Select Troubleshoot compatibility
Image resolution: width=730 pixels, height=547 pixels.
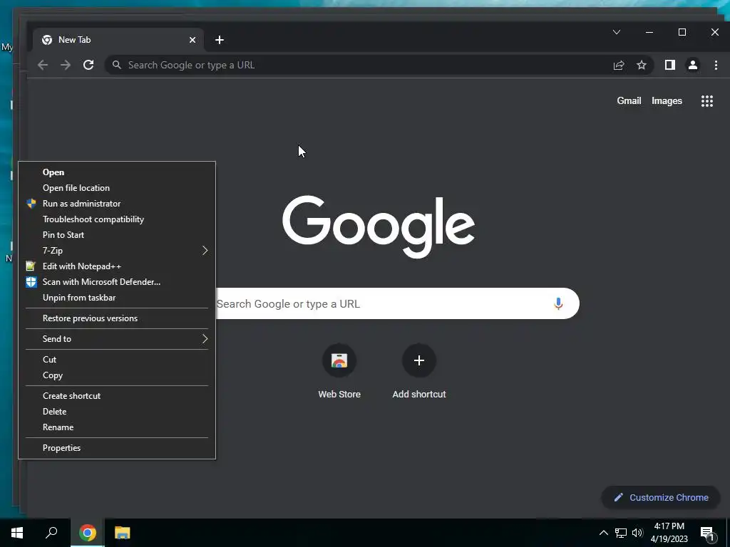pos(117,219)
